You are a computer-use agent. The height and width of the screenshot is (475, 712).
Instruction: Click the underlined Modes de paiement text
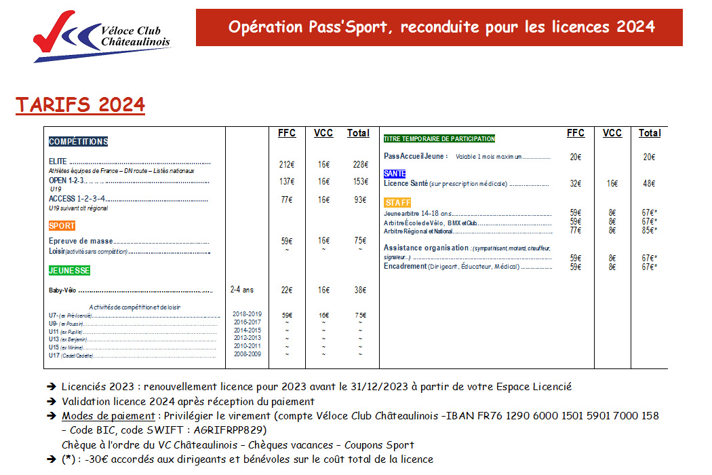[x=108, y=416]
